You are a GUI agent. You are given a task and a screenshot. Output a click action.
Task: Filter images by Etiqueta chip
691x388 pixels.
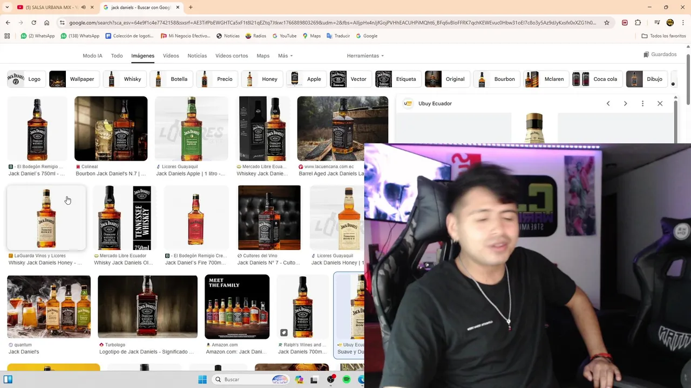coord(397,79)
